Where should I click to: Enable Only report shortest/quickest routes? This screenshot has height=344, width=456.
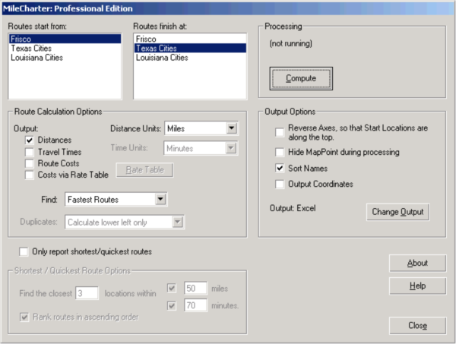pyautogui.click(x=24, y=251)
